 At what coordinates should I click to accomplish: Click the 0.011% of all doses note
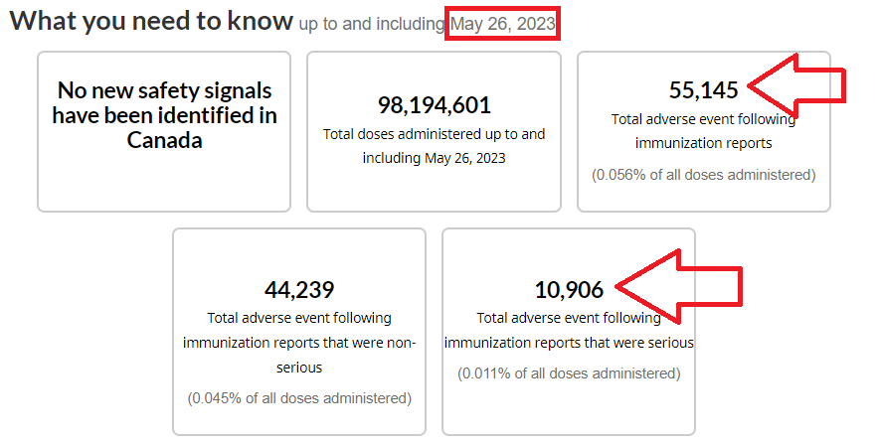(x=569, y=373)
